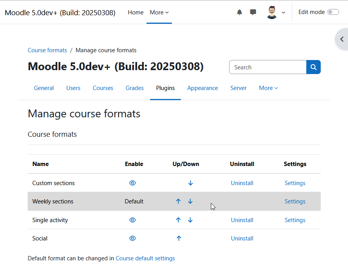Viewport: 348px width, 272px height.
Task: Click the Manage course formats breadcrumb text
Action: pos(106,50)
